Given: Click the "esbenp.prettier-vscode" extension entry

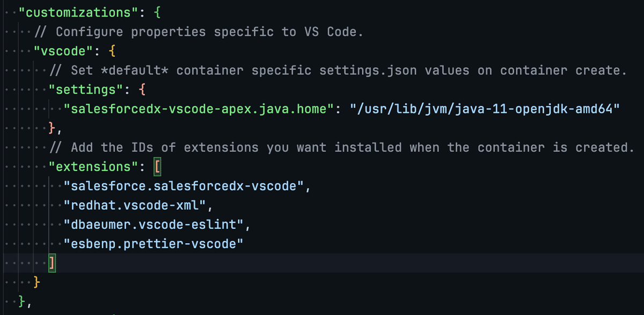Looking at the screenshot, I should pyautogui.click(x=153, y=244).
